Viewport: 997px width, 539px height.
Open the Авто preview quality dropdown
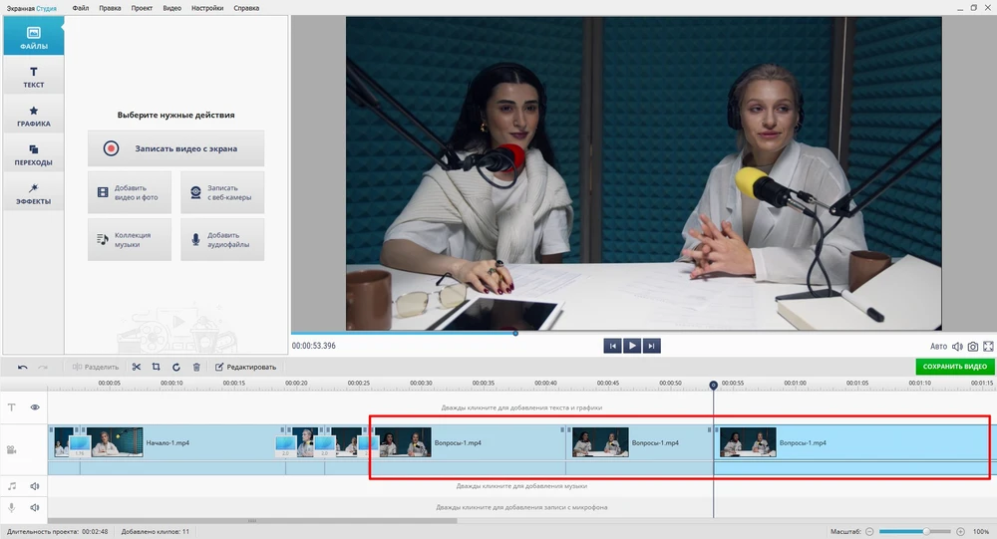pos(938,347)
